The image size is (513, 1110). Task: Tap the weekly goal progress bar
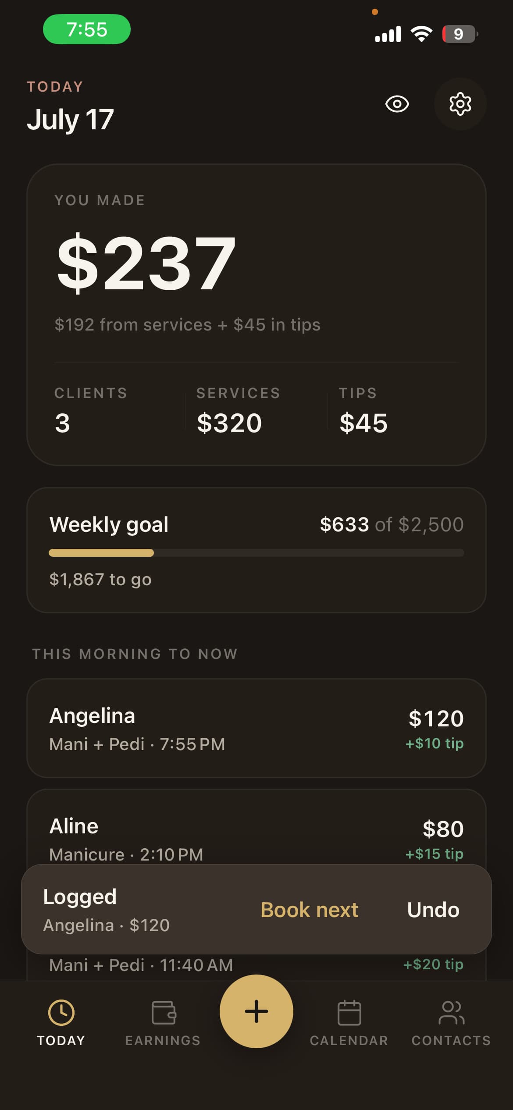pyautogui.click(x=256, y=553)
